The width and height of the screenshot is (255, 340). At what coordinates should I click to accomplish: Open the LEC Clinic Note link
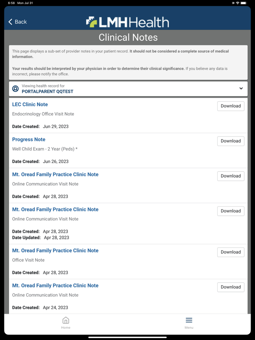(x=30, y=104)
